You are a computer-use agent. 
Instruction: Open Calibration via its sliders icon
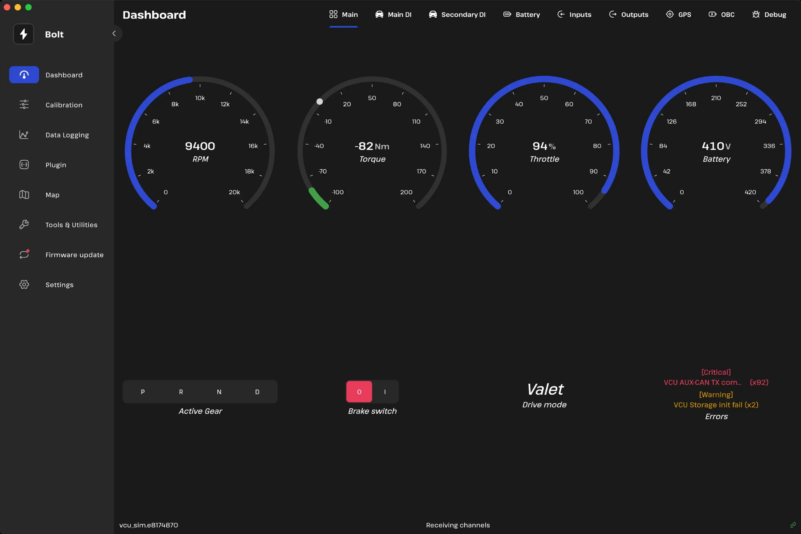coord(24,105)
